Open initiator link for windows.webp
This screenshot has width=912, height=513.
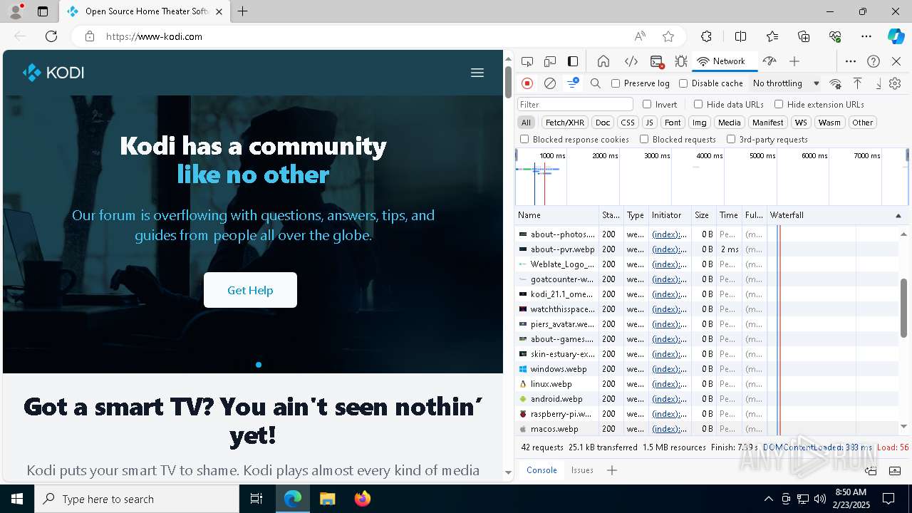669,369
